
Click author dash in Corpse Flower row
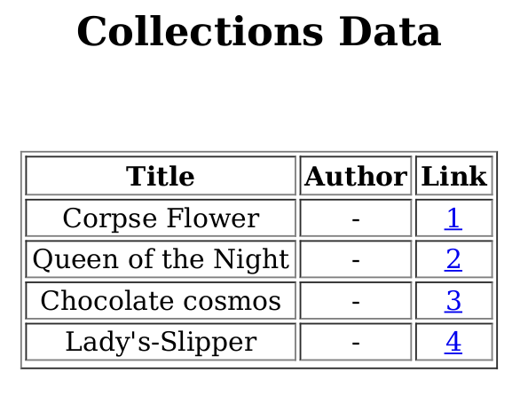tap(356, 219)
